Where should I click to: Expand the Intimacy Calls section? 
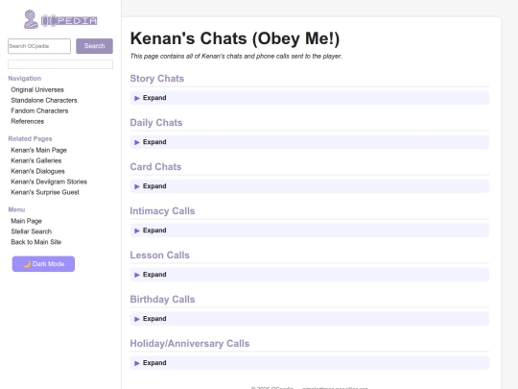(309, 231)
